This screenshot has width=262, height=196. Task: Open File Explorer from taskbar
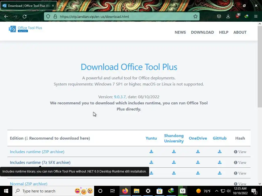(x=137, y=191)
